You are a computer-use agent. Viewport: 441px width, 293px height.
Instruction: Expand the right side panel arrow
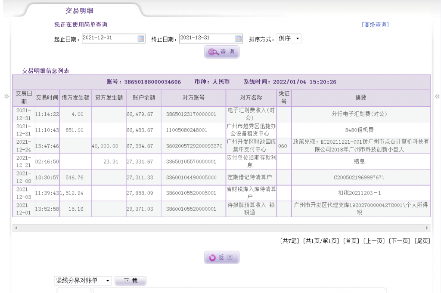pos(437,96)
